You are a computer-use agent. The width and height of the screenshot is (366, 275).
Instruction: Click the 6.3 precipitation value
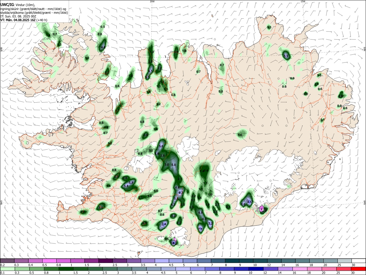(x=180, y=193)
